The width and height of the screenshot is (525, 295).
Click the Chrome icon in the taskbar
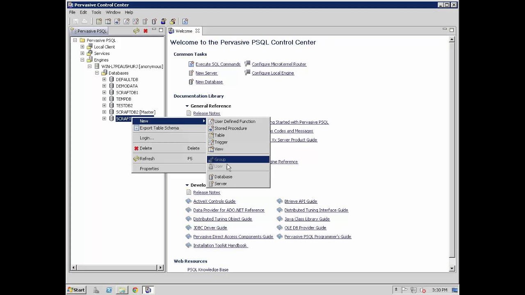coord(135,290)
